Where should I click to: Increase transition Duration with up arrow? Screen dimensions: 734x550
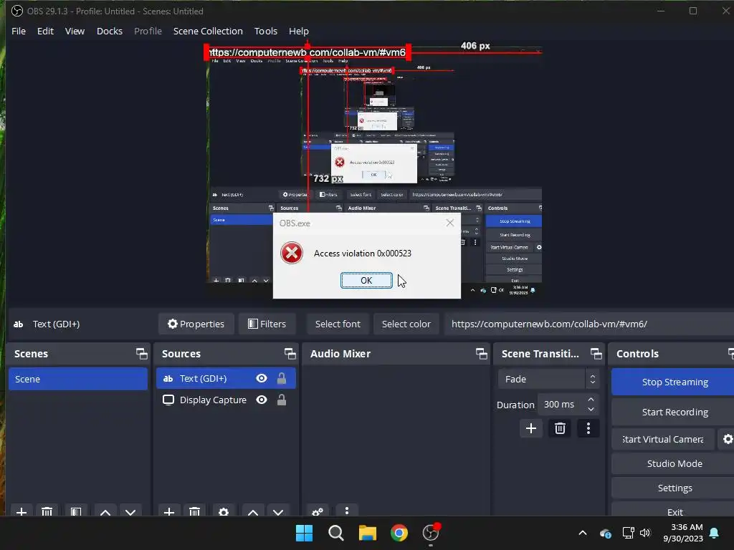591,400
